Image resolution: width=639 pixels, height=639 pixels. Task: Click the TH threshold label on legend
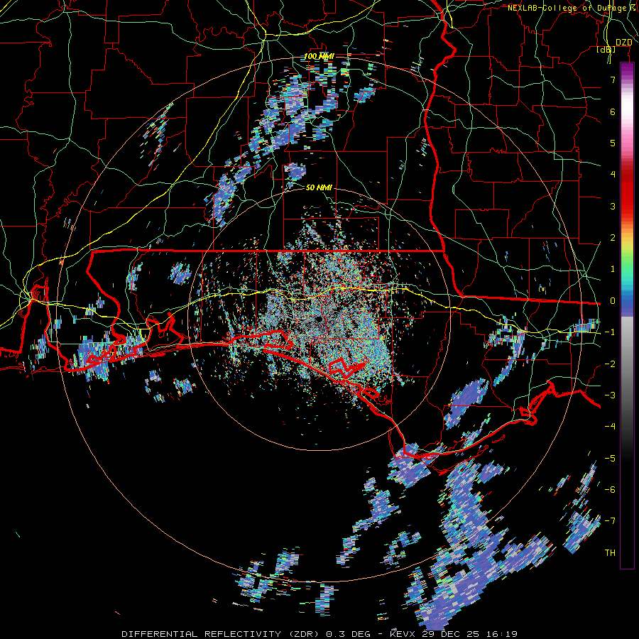[x=610, y=553]
